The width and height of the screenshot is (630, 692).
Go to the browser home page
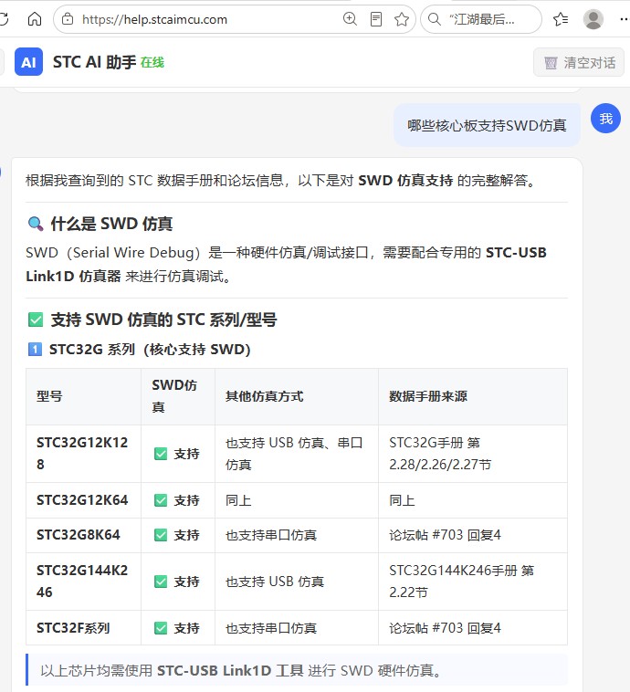pos(35,19)
